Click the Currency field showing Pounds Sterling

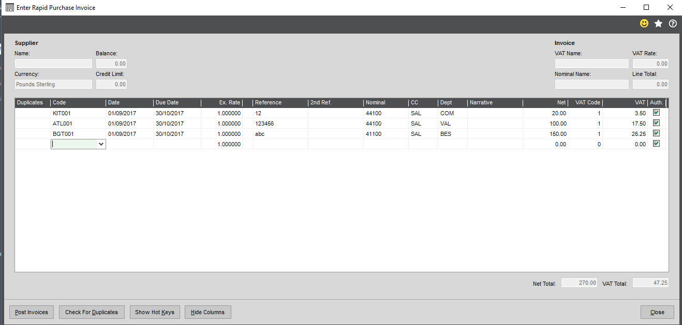pos(54,84)
